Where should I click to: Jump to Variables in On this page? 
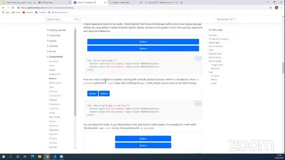coord(215,76)
